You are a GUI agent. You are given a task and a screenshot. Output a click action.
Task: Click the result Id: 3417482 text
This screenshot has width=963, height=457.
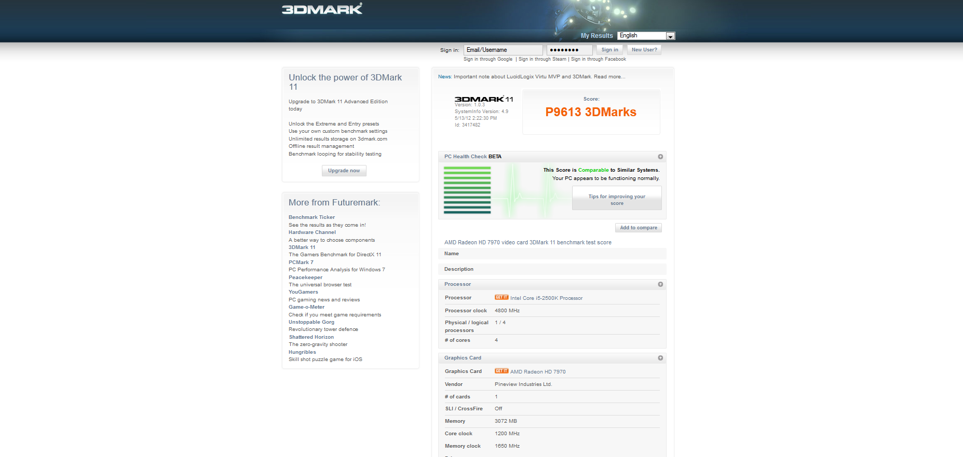[x=467, y=125]
